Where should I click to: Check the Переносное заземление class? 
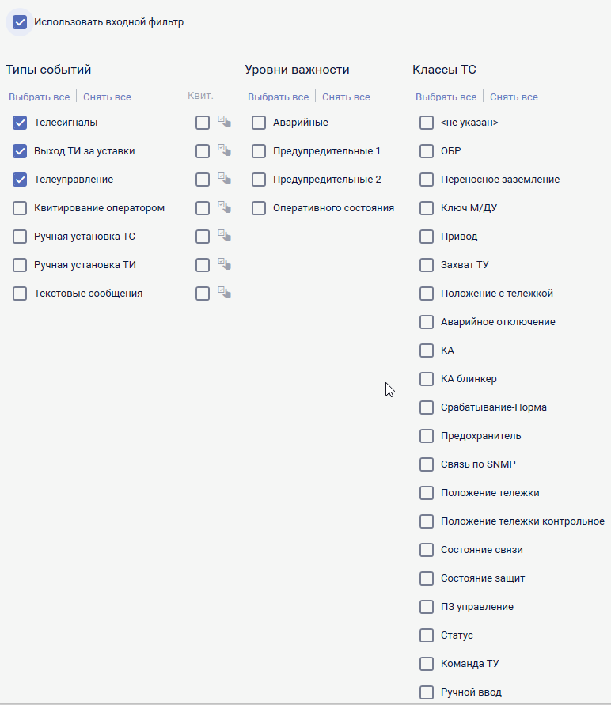point(427,180)
